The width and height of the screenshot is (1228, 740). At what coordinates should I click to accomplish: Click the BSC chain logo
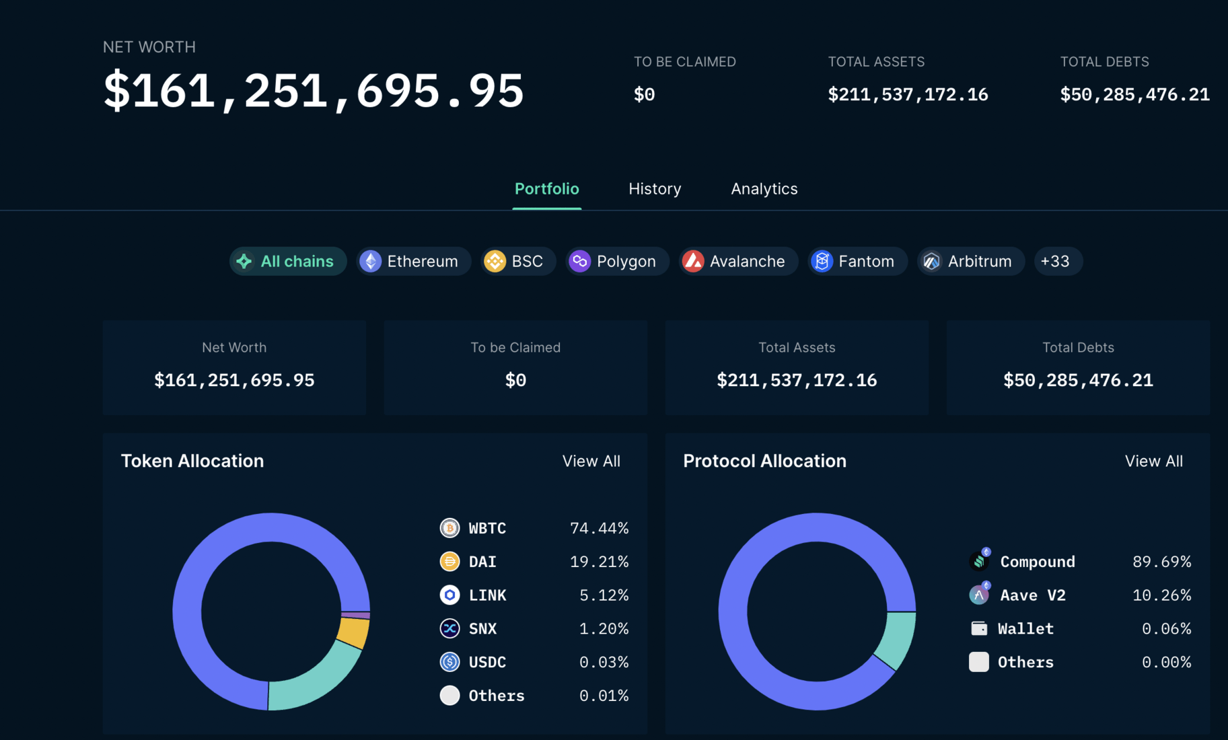pyautogui.click(x=495, y=261)
